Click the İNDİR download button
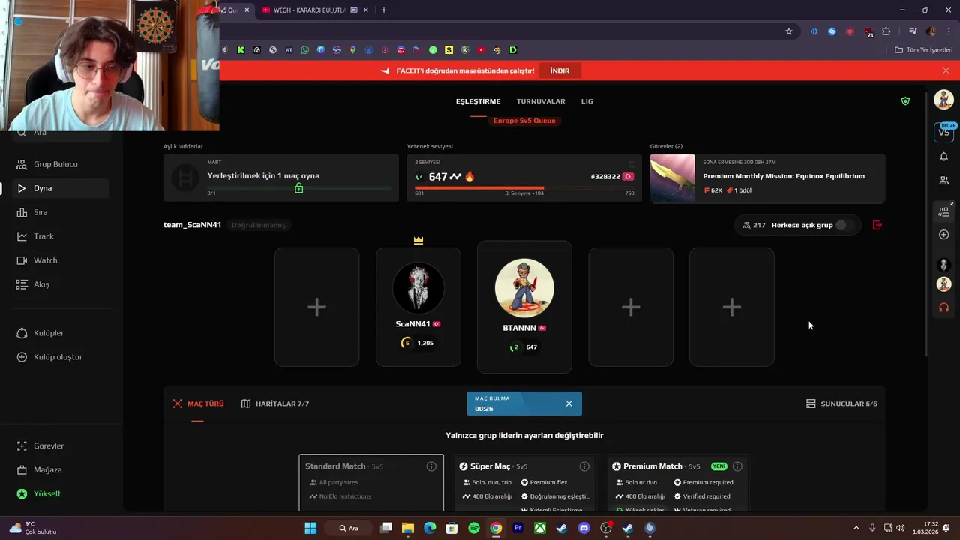The image size is (960, 540). (559, 70)
